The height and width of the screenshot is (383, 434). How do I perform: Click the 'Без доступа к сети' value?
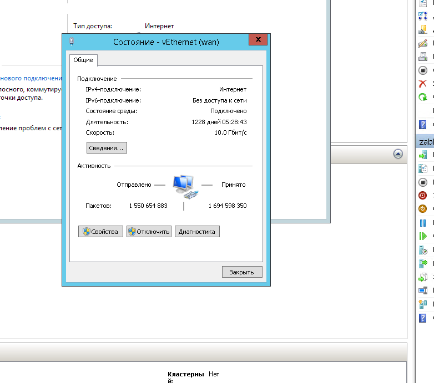(219, 100)
